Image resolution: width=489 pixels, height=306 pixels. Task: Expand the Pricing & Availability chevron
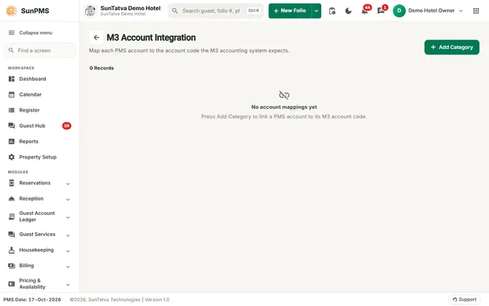click(68, 285)
